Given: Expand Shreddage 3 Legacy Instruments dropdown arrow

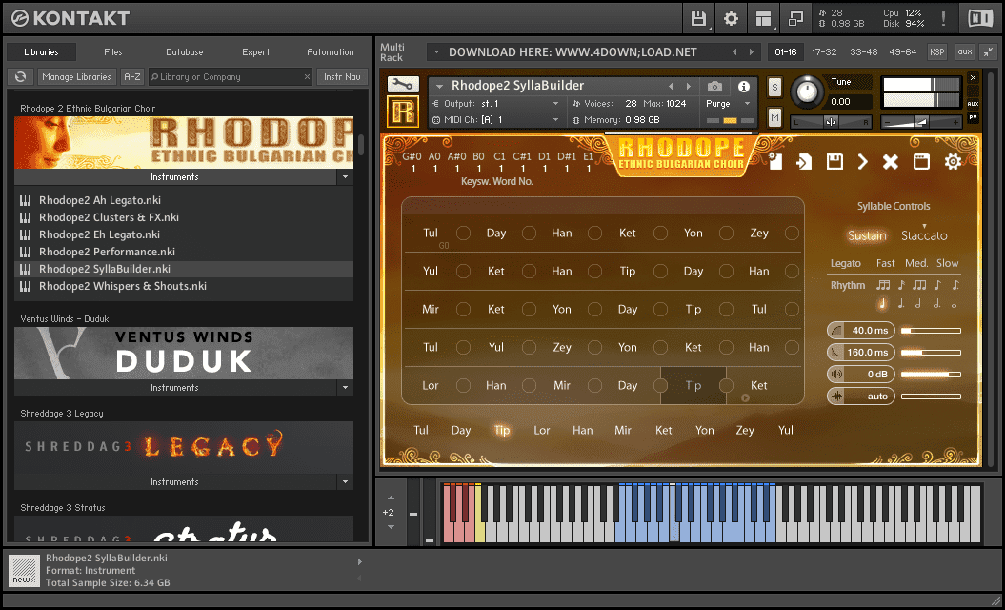Looking at the screenshot, I should pyautogui.click(x=345, y=481).
